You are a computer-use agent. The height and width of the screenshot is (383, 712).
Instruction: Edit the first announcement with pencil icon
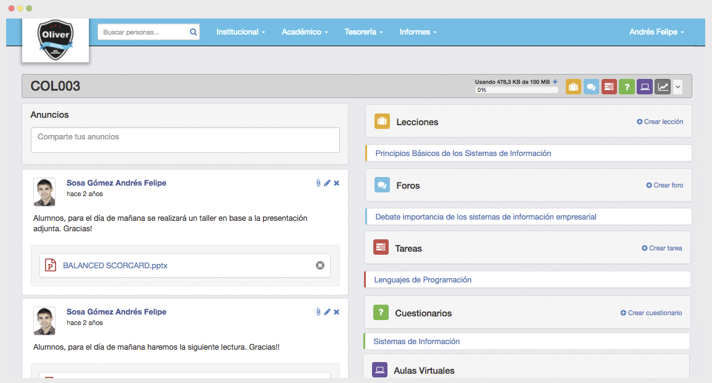pos(327,183)
